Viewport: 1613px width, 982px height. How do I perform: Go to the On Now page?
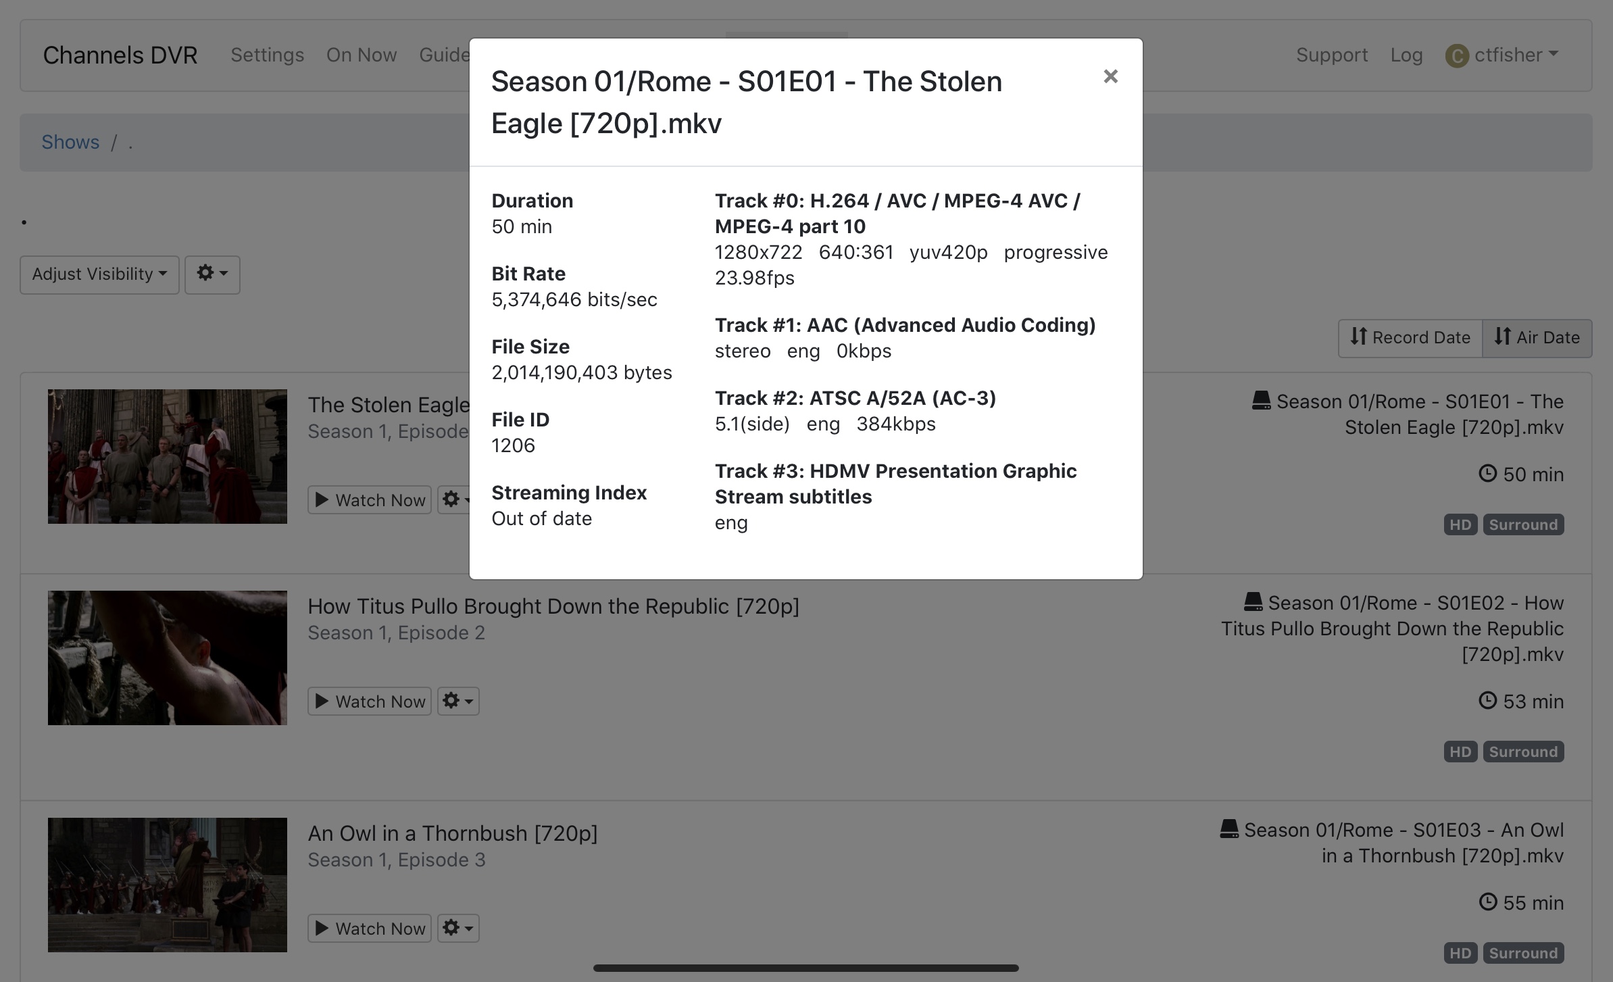click(x=361, y=55)
